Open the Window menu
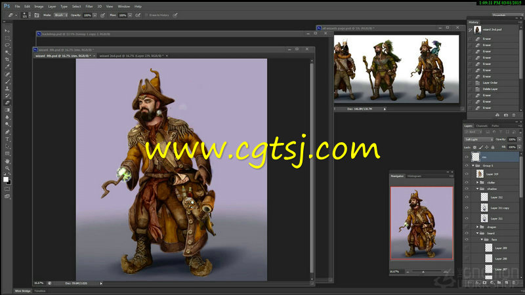The width and height of the screenshot is (525, 295). 124,7
